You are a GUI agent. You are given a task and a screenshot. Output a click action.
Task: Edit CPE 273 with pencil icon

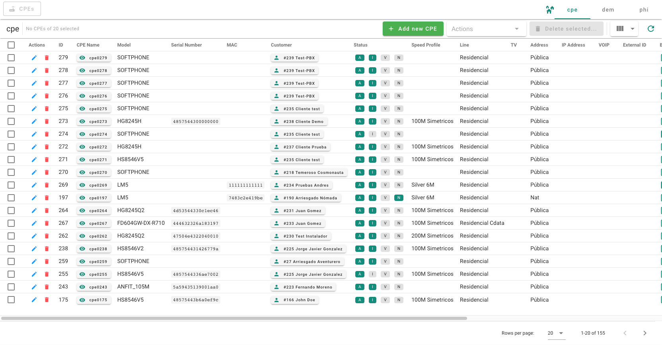click(x=34, y=121)
